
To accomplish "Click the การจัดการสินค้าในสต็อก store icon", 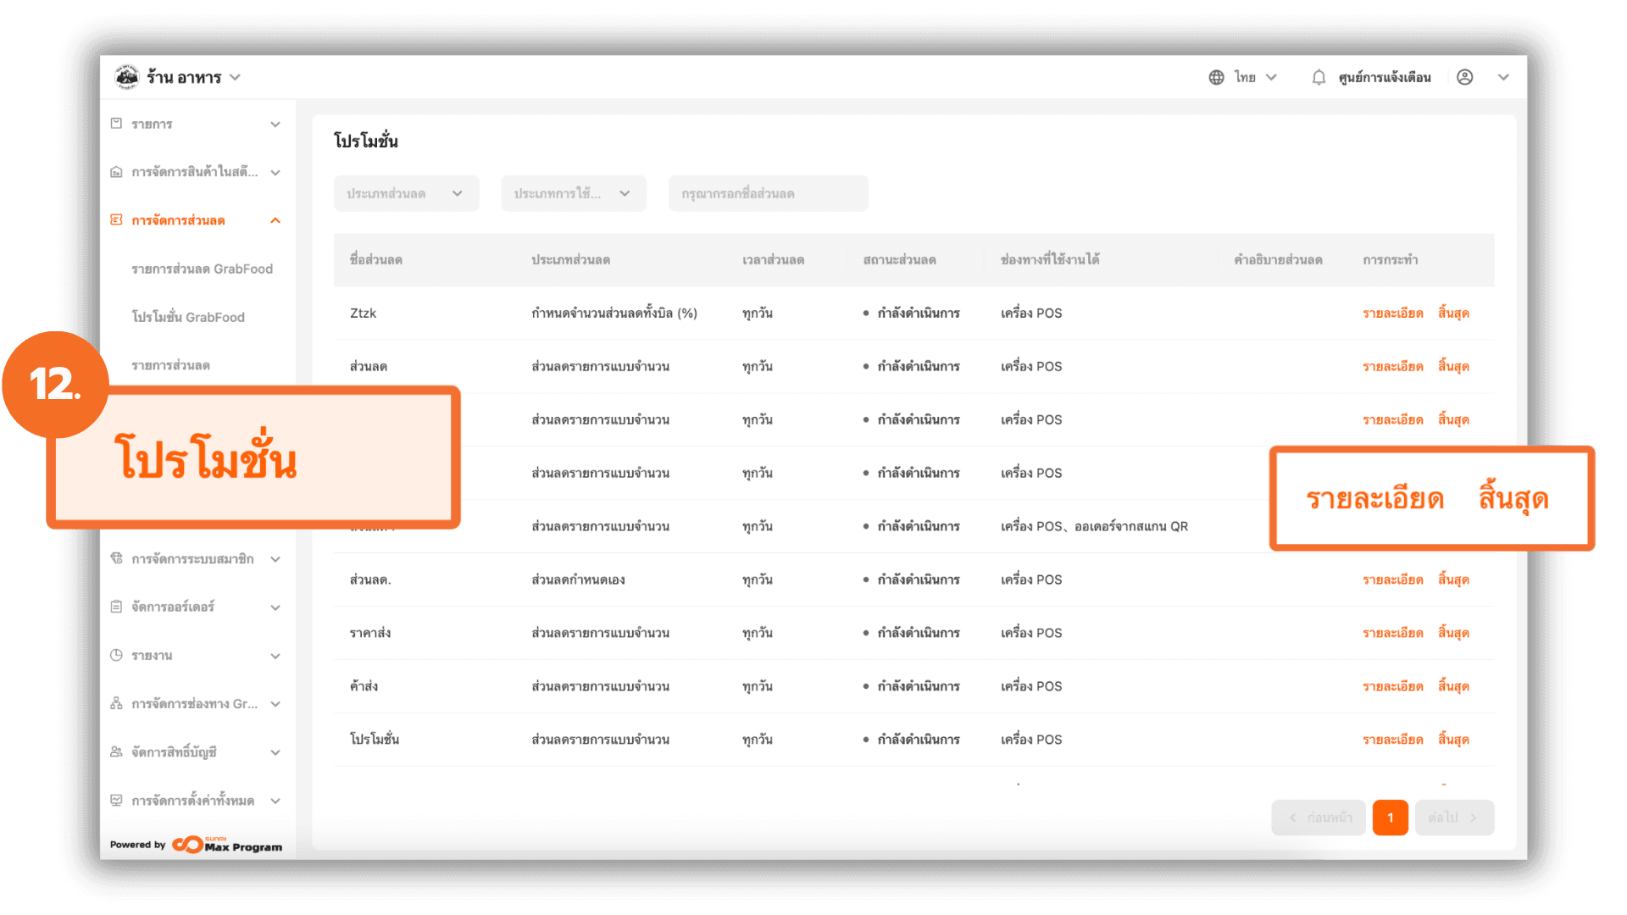I will point(116,172).
